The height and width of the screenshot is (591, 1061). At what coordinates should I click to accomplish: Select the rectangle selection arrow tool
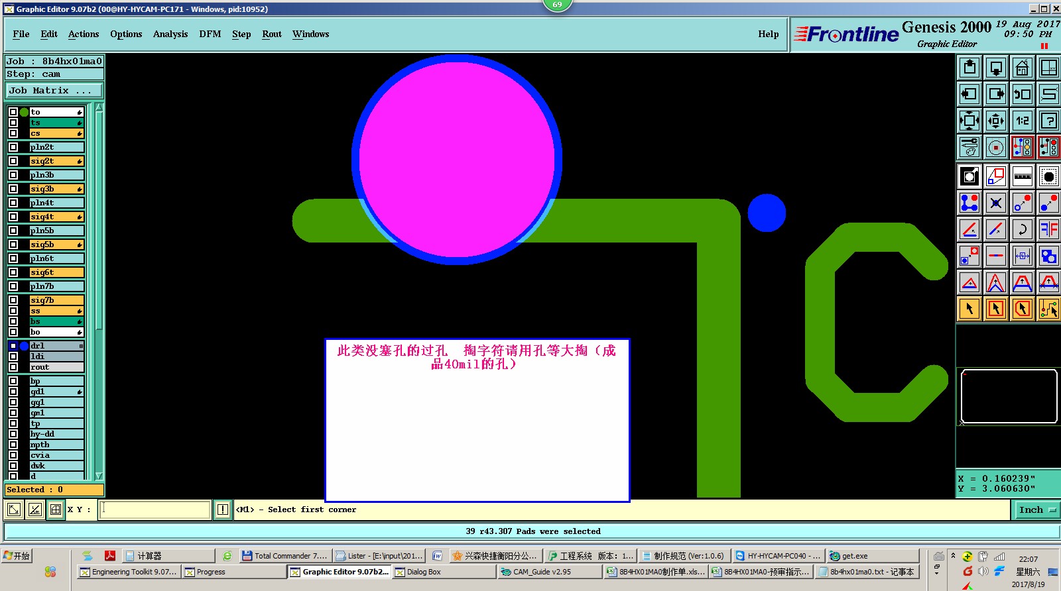click(x=996, y=309)
